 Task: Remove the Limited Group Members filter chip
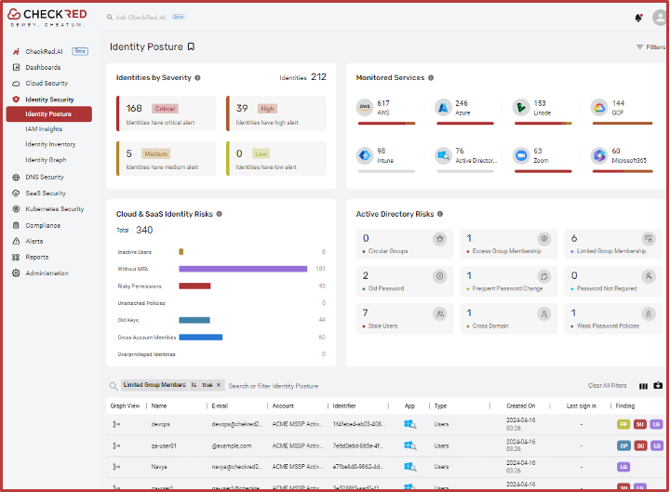[220, 385]
